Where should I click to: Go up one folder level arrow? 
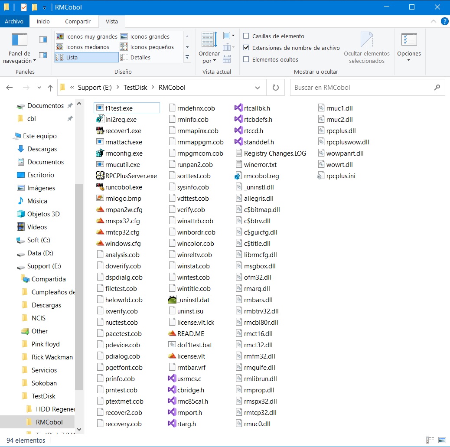coord(50,88)
